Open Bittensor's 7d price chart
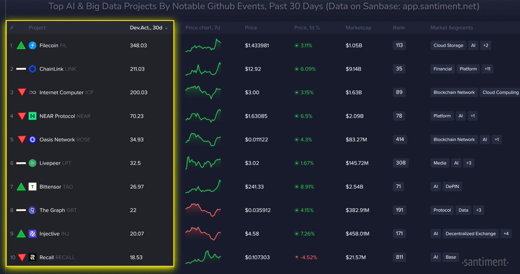The image size is (520, 274). pos(203,187)
